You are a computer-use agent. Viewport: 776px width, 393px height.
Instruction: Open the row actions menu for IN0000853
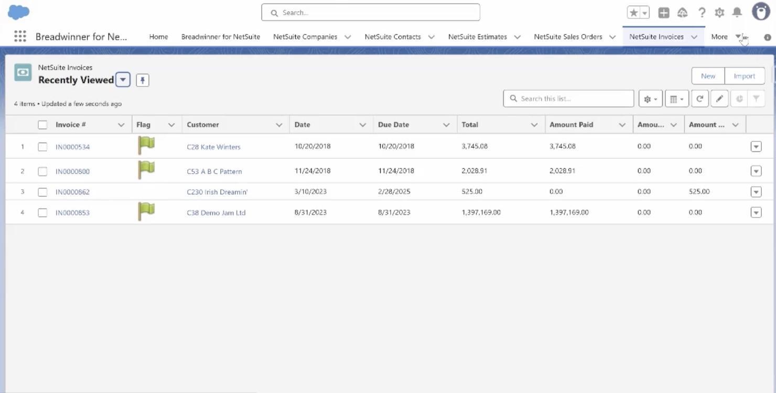(756, 212)
